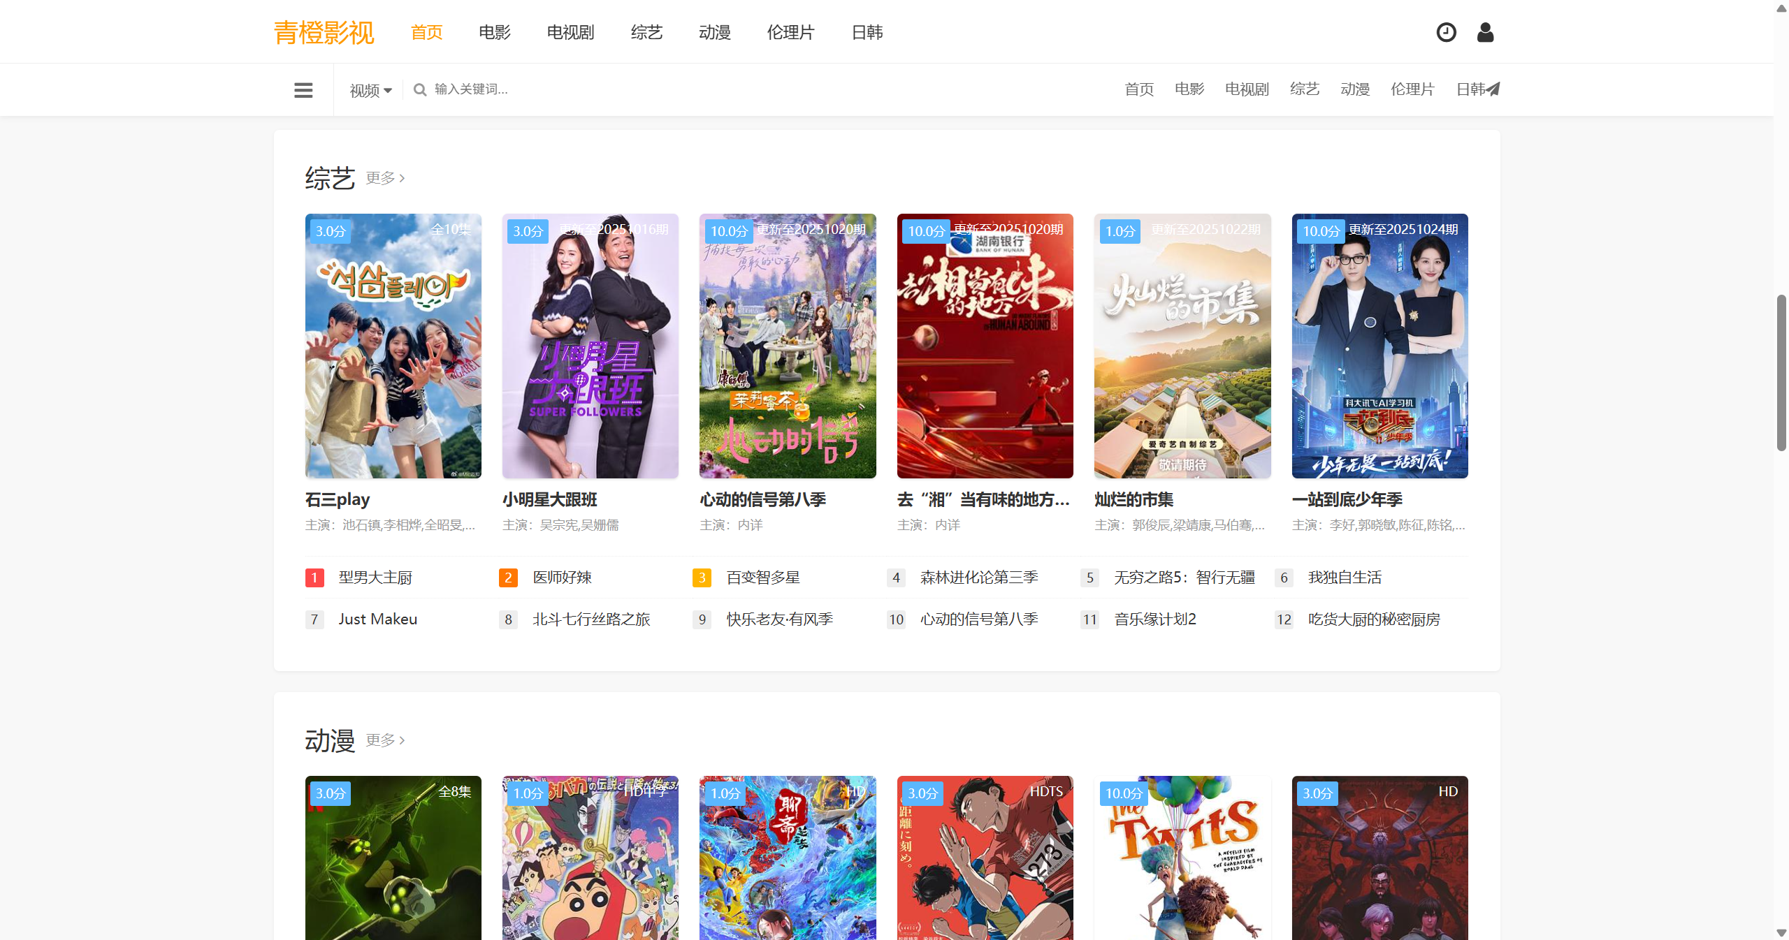The width and height of the screenshot is (1789, 940).
Task: Open 电视剧 in the top navigation
Action: pyautogui.click(x=570, y=32)
